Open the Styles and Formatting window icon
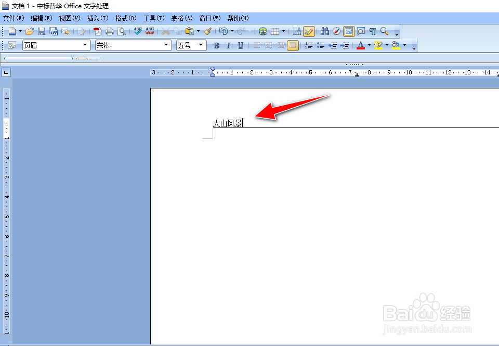This screenshot has width=499, height=346. tap(12, 45)
